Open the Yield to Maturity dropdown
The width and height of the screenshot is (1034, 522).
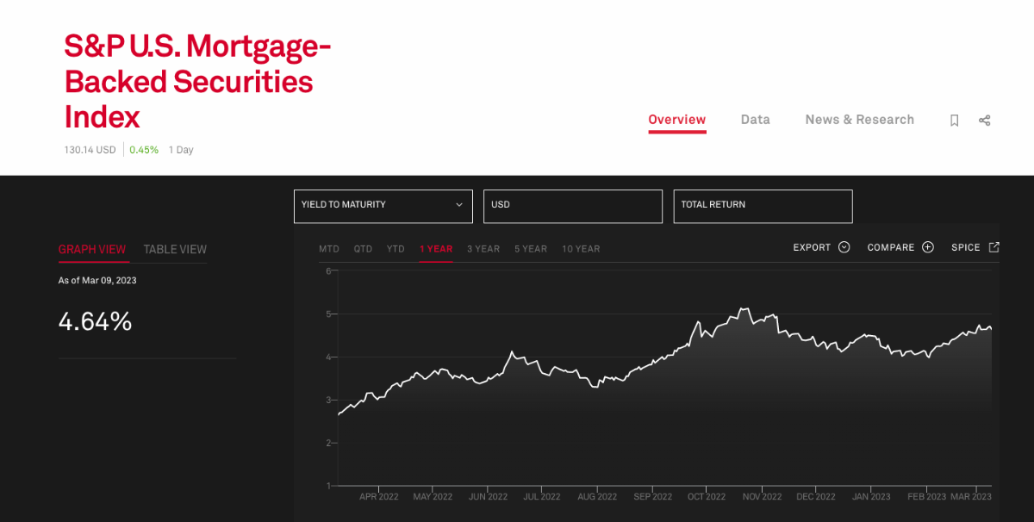coord(383,206)
